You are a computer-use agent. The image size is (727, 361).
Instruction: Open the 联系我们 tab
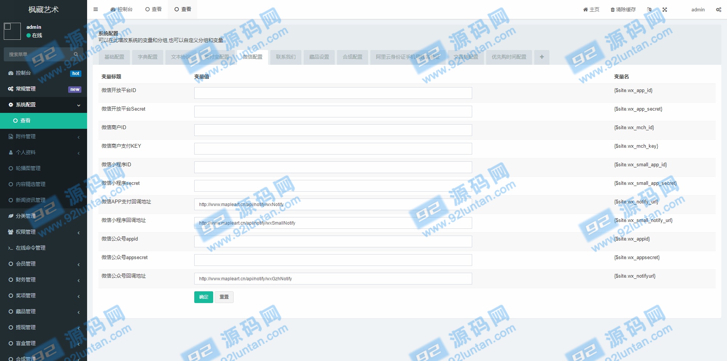[286, 57]
